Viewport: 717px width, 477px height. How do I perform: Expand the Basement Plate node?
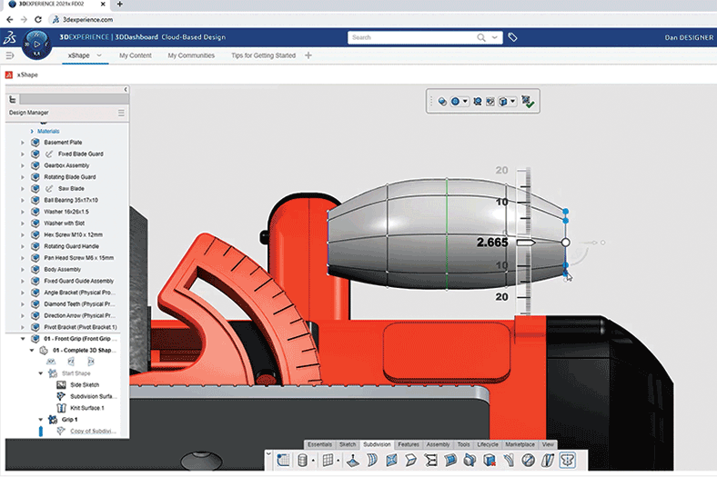pyautogui.click(x=22, y=143)
